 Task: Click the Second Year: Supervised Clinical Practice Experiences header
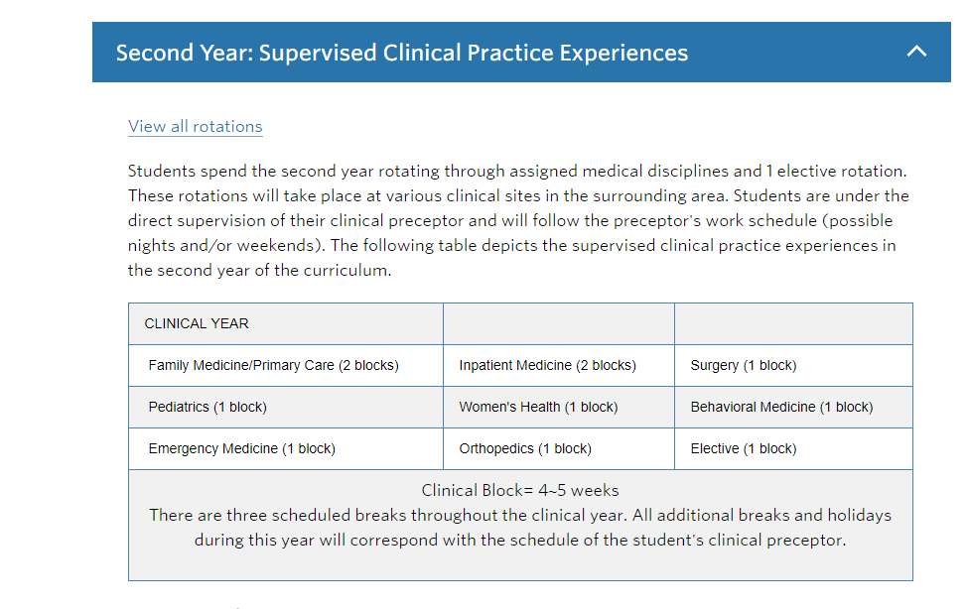(x=401, y=53)
